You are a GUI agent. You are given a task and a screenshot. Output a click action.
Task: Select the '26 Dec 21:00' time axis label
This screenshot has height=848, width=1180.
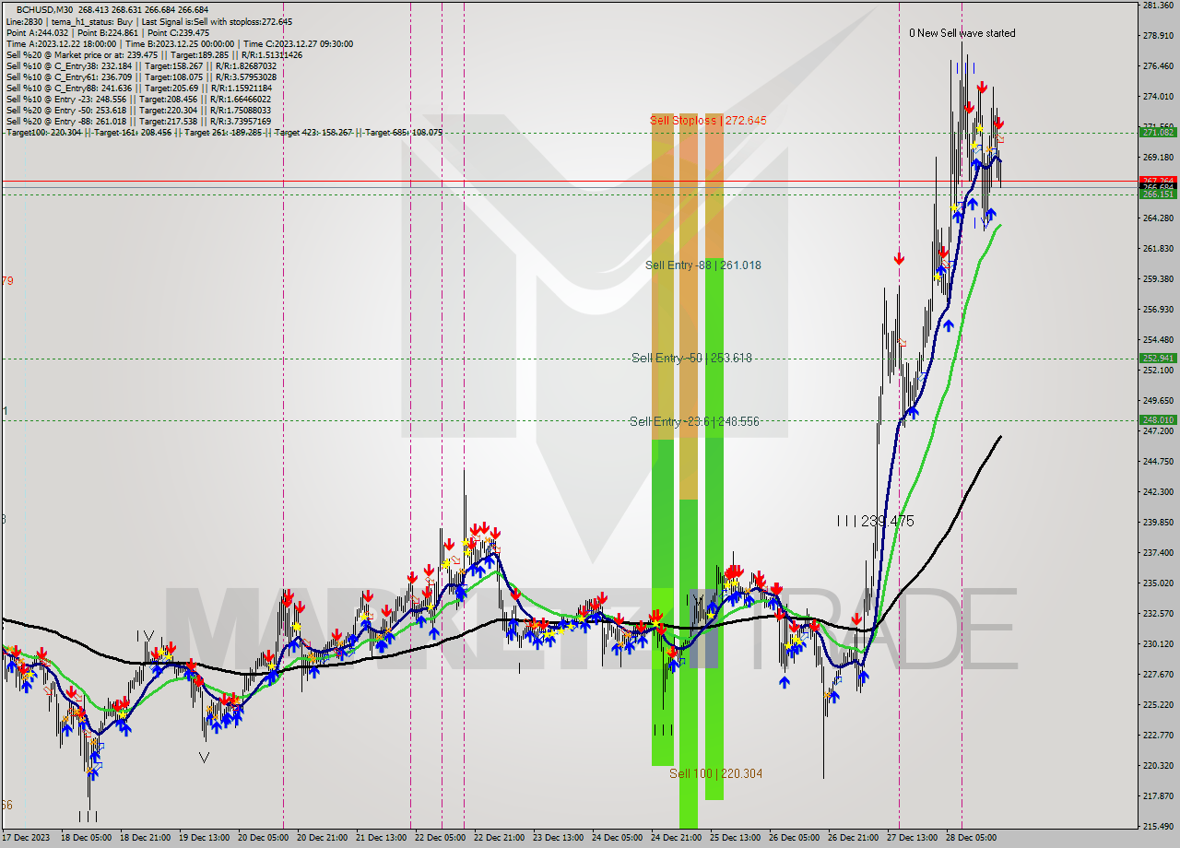point(854,839)
